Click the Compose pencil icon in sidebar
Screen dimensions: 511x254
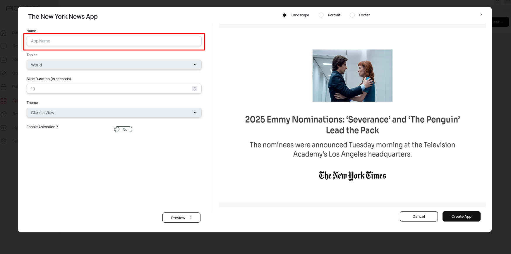4,73
